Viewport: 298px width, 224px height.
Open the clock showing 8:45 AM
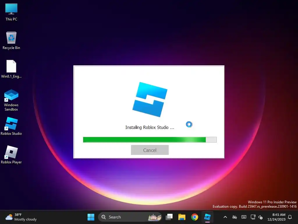[x=276, y=217]
